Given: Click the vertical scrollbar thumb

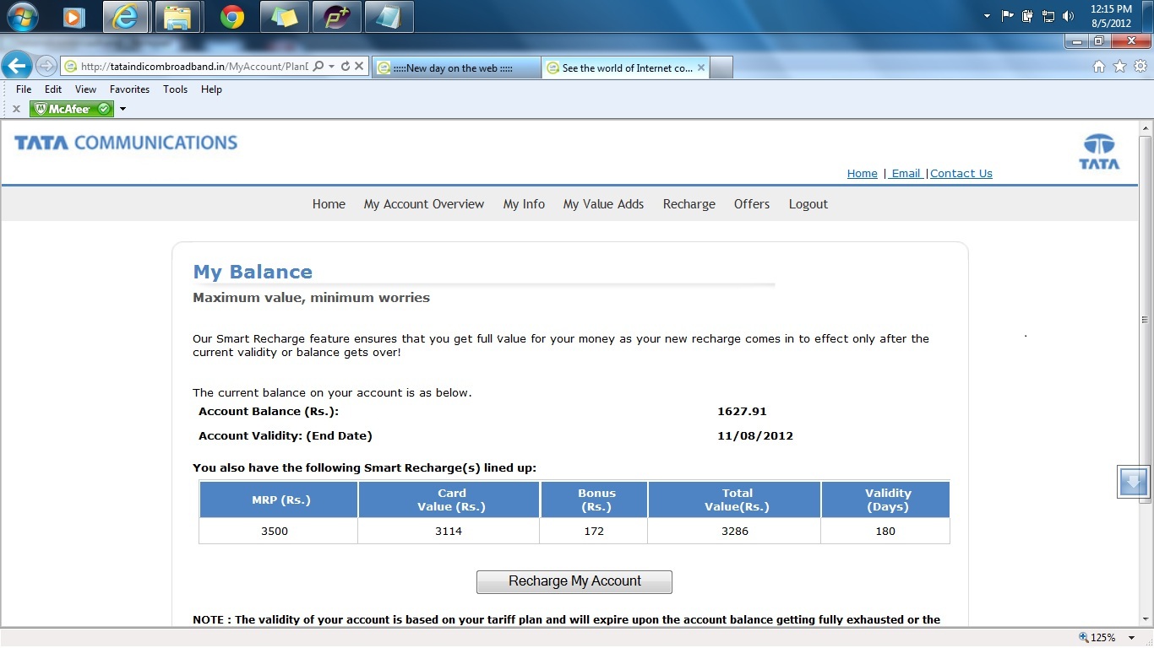Looking at the screenshot, I should [x=1146, y=320].
